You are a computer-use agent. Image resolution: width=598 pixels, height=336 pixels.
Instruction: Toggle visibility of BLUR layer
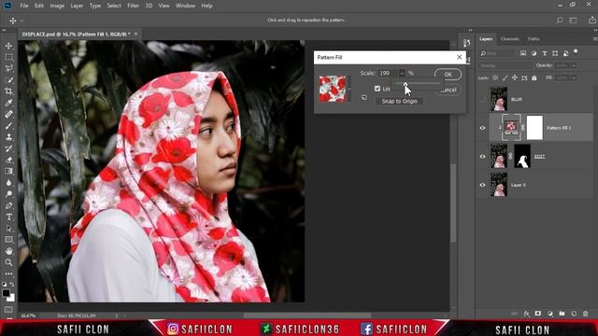(x=482, y=100)
